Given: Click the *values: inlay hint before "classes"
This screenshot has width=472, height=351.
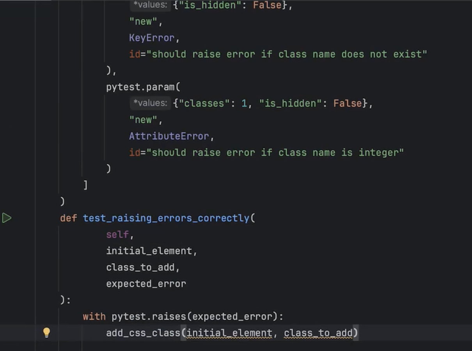Looking at the screenshot, I should click(x=150, y=103).
